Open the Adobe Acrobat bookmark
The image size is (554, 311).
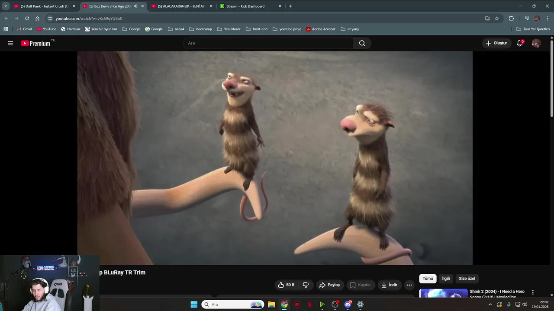coord(321,29)
